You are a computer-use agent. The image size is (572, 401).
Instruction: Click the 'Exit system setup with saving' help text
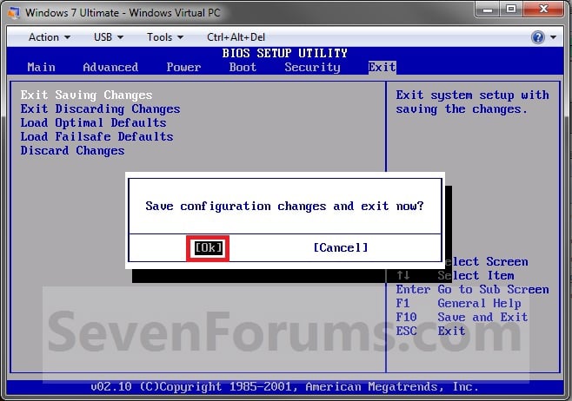click(x=472, y=102)
